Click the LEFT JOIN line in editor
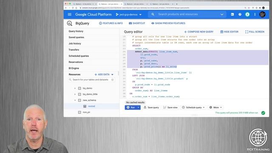The image size is (272, 153). [x=138, y=76]
